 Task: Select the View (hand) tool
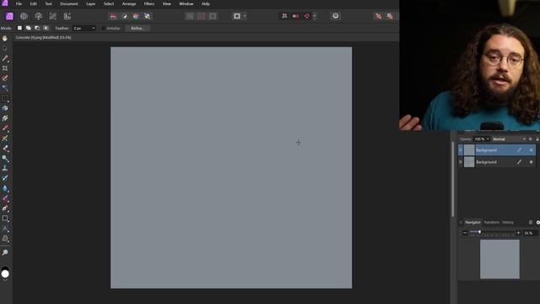point(5,38)
